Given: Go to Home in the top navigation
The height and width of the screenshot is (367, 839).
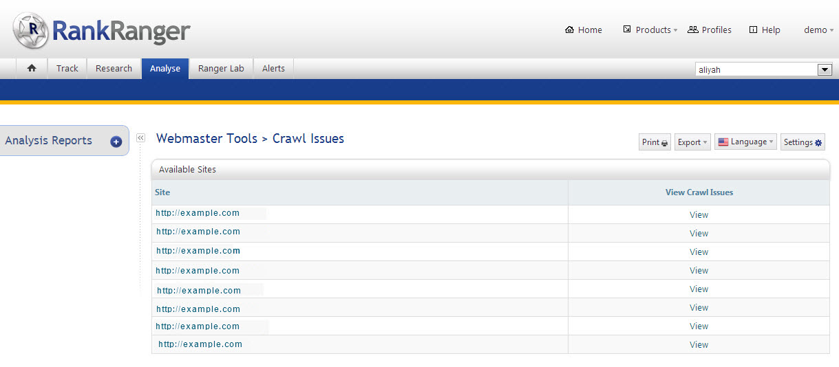Looking at the screenshot, I should click(583, 30).
